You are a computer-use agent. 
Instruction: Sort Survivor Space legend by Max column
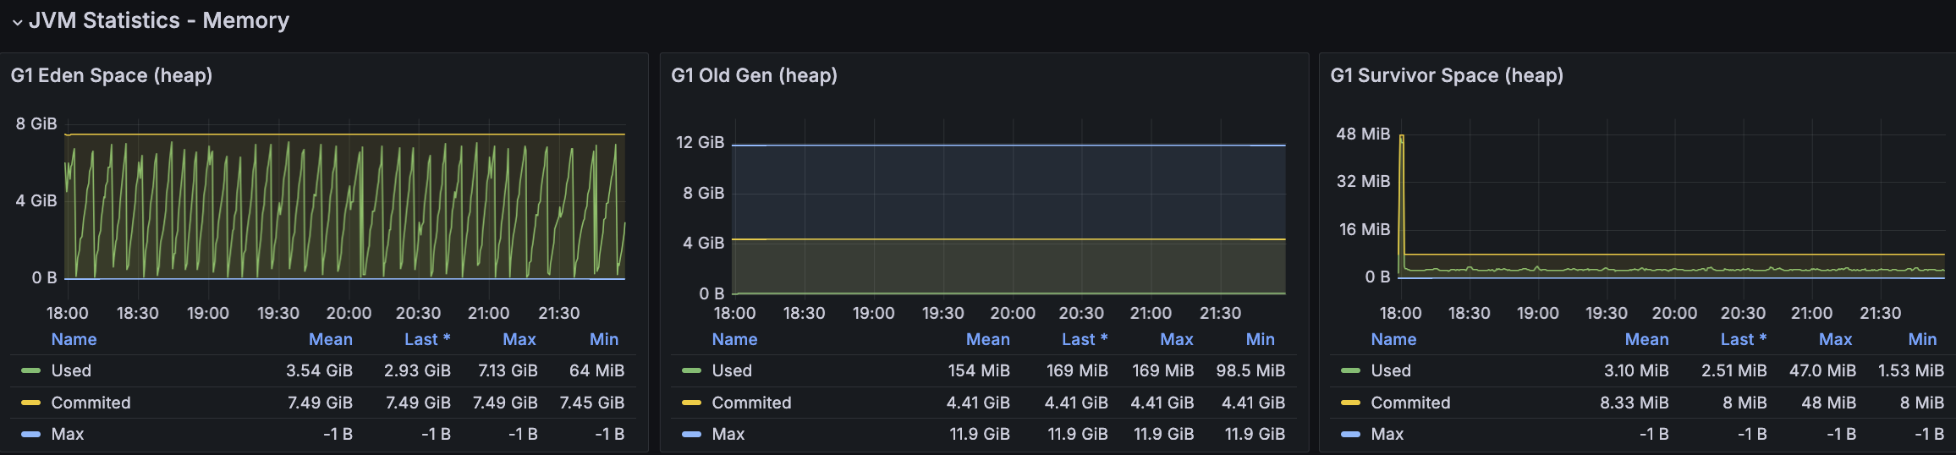1835,339
